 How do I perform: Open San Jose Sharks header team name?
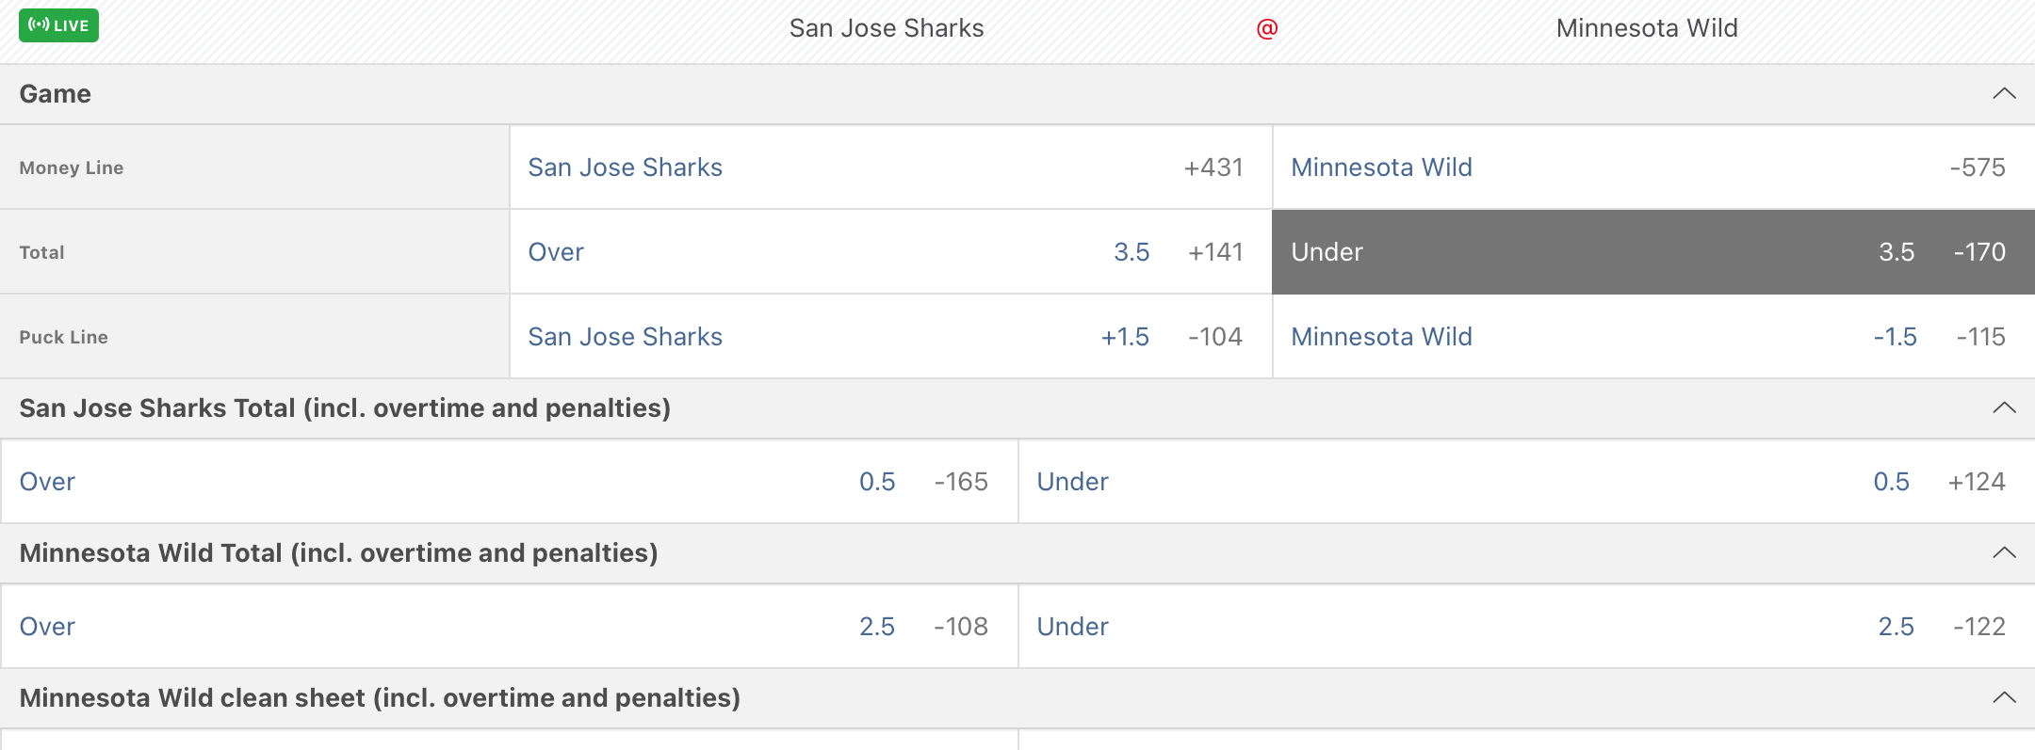[887, 28]
